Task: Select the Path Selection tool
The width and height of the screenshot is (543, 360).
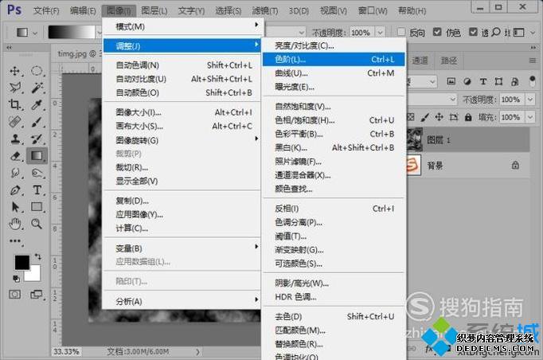Action: point(15,207)
